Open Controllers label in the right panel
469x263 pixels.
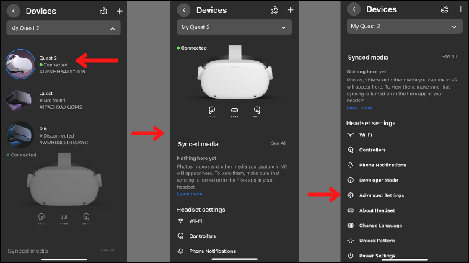(372, 150)
